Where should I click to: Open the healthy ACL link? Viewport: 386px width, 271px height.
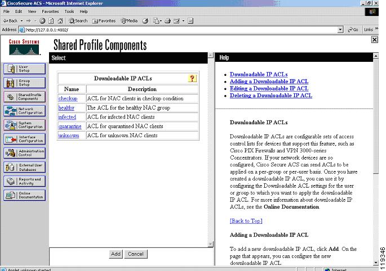pyautogui.click(x=66, y=107)
